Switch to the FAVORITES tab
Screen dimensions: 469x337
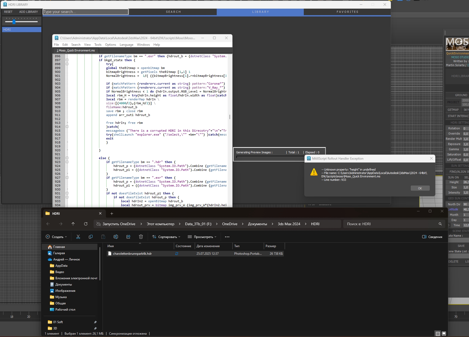click(x=347, y=12)
